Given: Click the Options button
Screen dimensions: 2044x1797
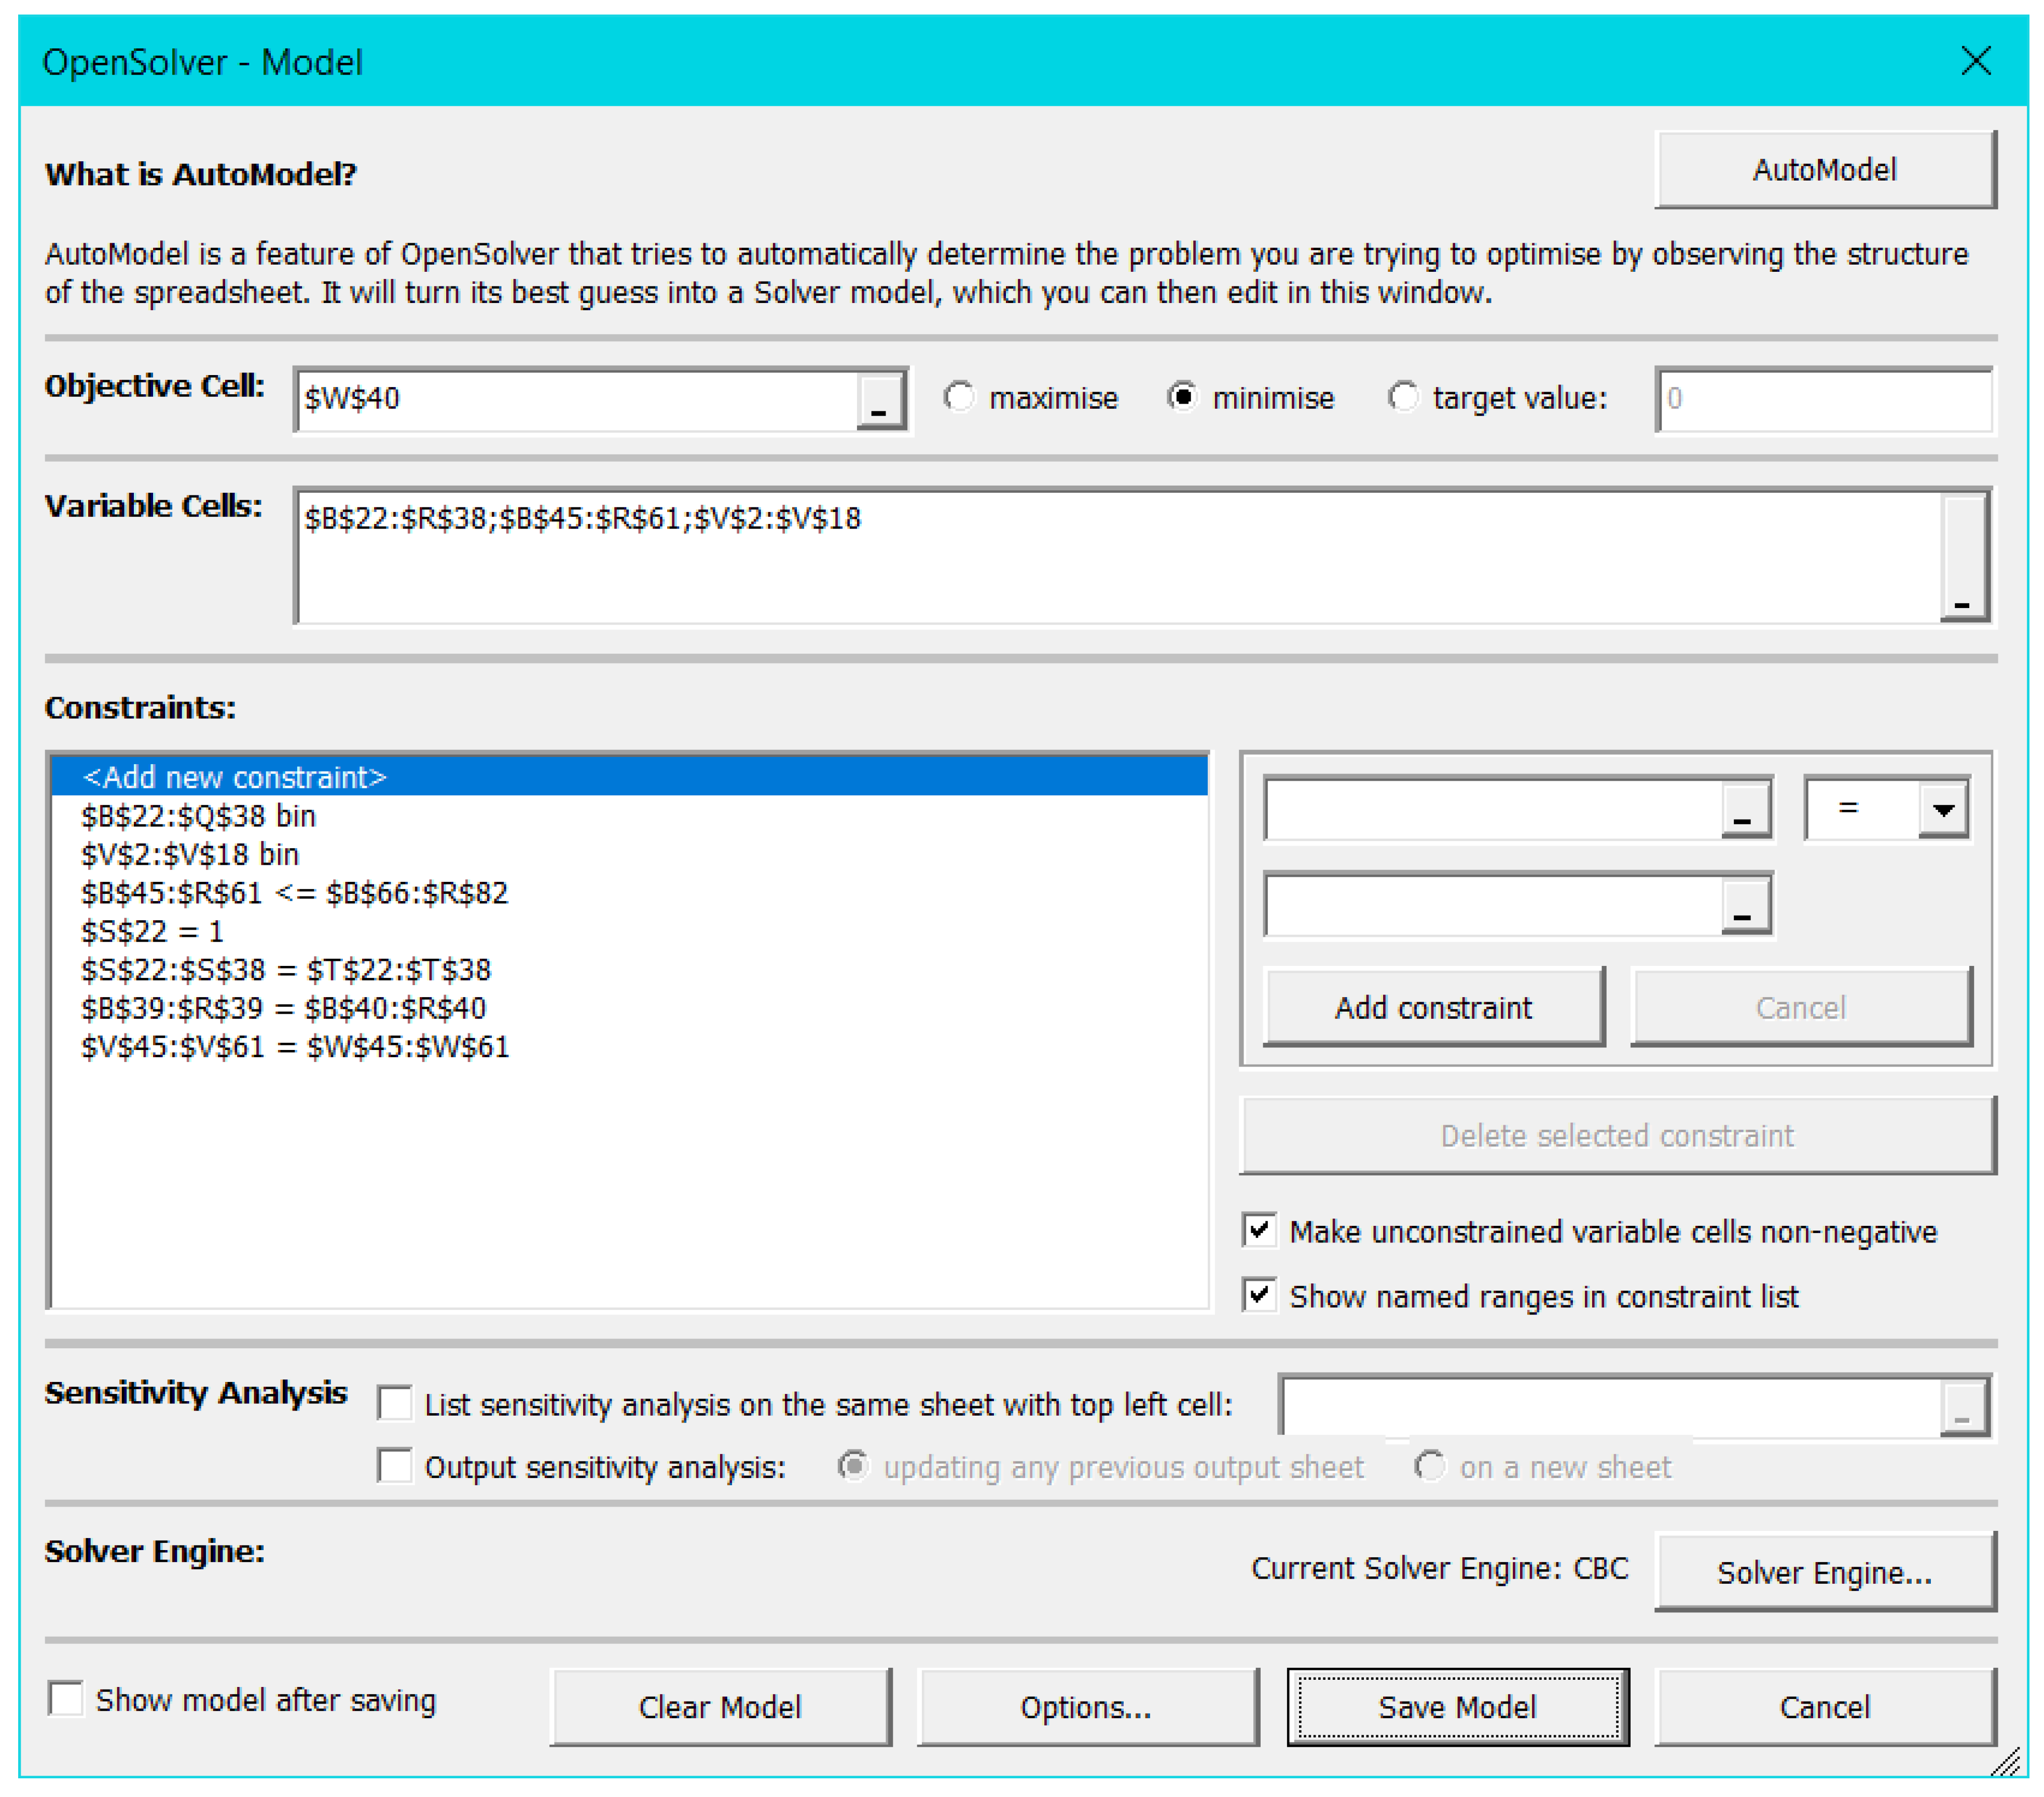Looking at the screenshot, I should pos(1086,1707).
